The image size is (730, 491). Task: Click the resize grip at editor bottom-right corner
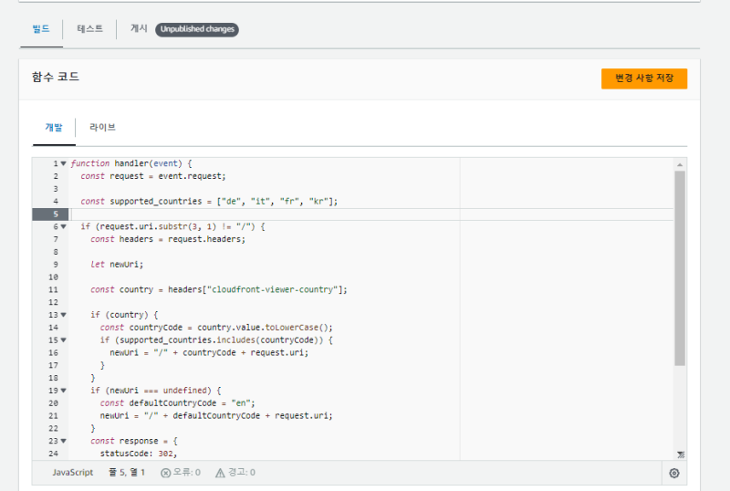(681, 454)
